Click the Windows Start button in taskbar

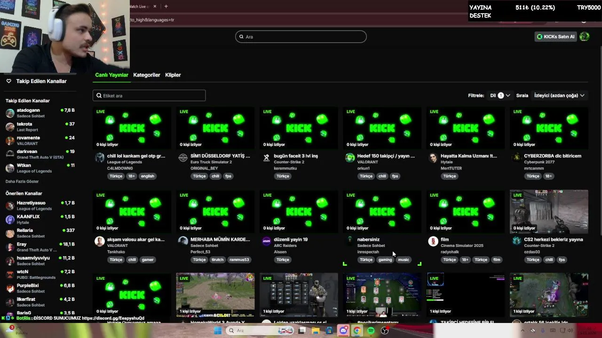click(217, 330)
